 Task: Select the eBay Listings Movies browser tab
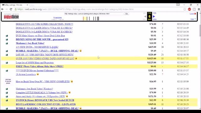(x=15, y=5)
